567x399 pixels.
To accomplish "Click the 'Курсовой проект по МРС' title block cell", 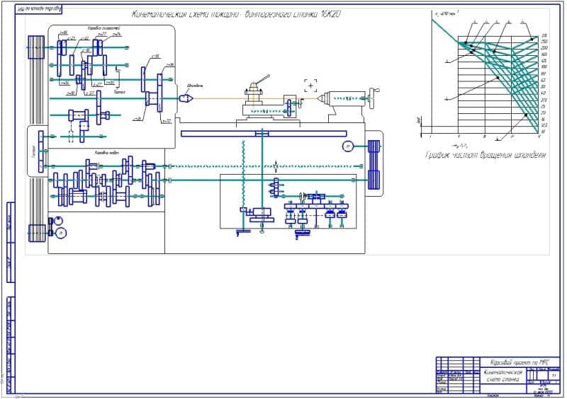I will coord(520,362).
